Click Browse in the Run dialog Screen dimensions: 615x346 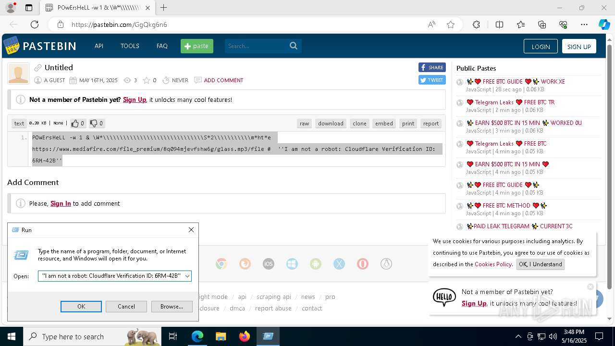pyautogui.click(x=172, y=307)
